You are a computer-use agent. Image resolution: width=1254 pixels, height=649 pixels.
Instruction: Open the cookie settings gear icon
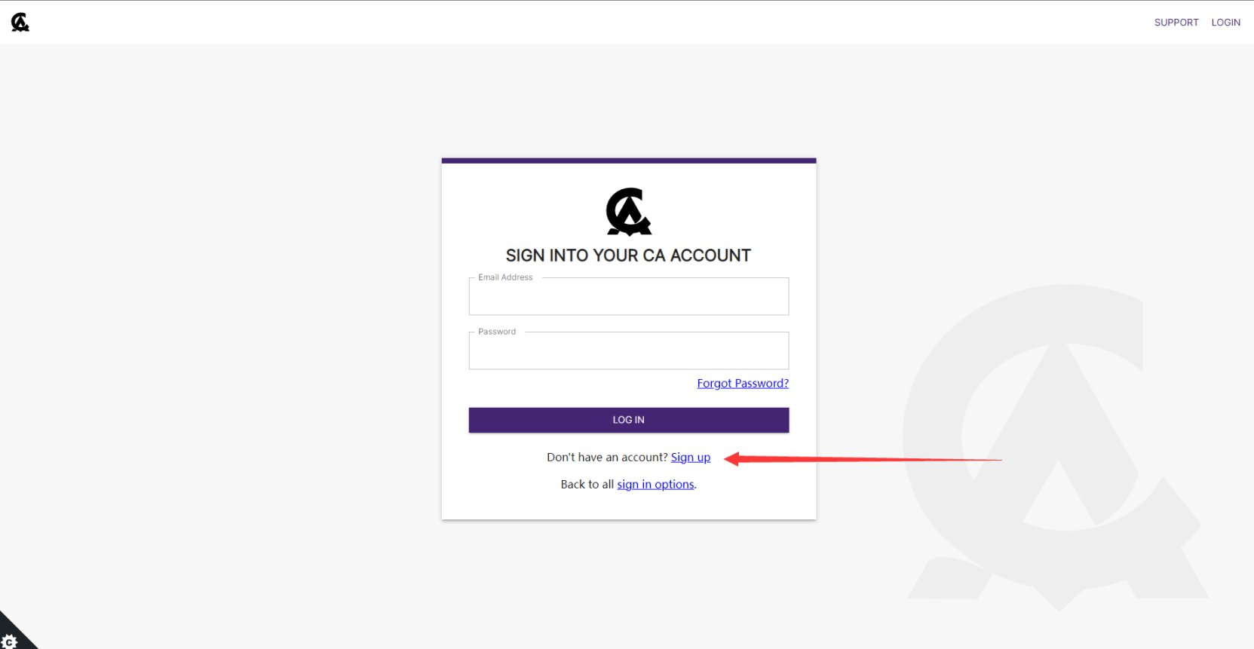coord(9,642)
